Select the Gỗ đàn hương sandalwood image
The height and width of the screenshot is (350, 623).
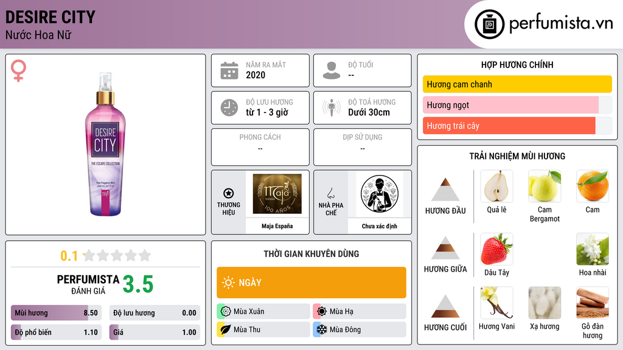[x=593, y=303]
